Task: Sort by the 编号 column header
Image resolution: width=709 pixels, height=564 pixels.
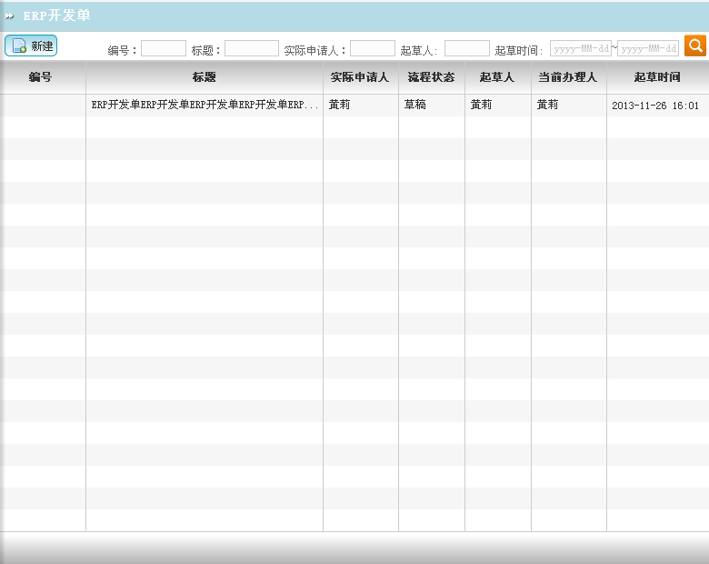Action: 41,77
